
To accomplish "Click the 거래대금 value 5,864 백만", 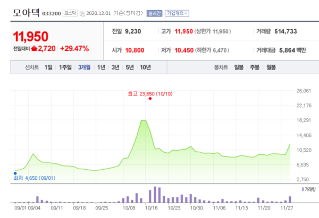I will pyautogui.click(x=292, y=50).
